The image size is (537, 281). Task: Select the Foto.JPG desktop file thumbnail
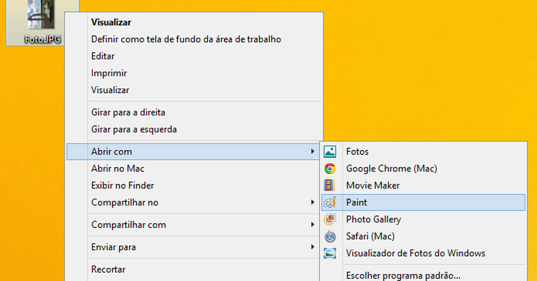click(41, 14)
